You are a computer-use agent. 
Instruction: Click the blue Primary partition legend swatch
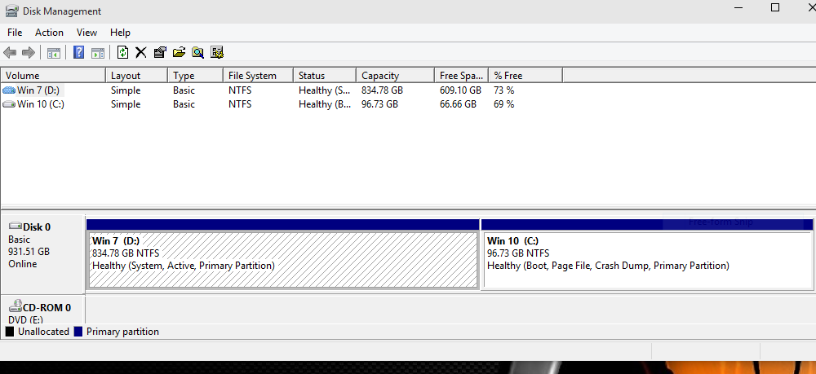[78, 332]
